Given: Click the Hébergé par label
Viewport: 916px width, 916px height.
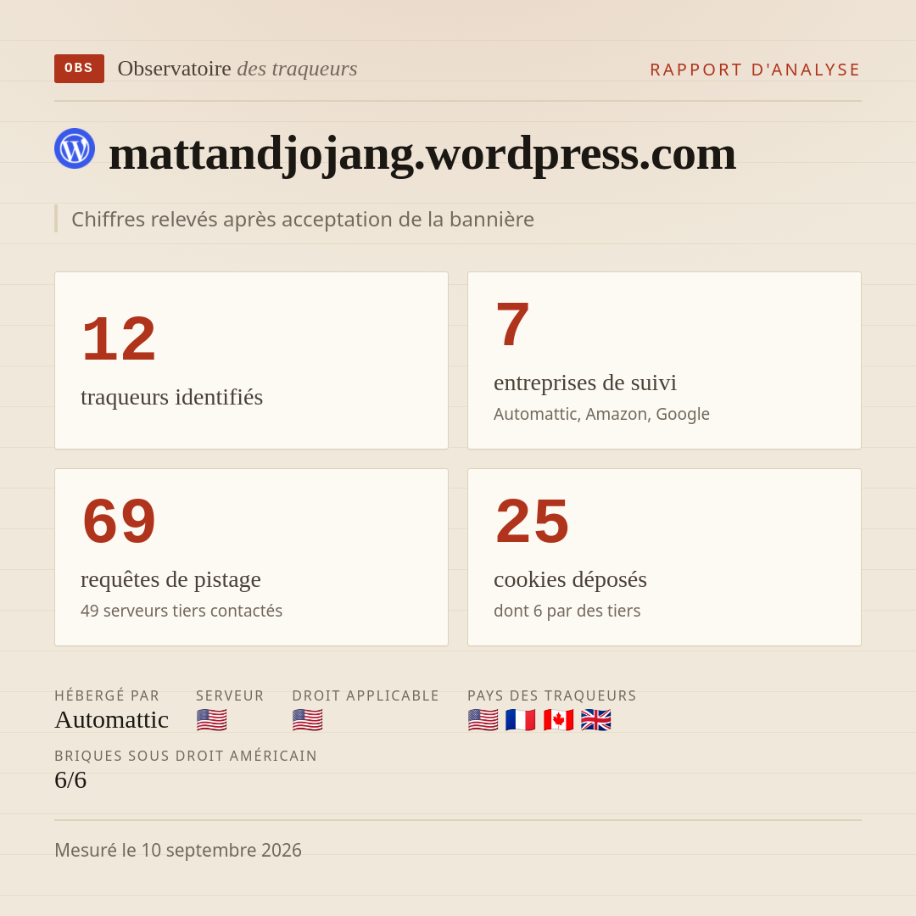Looking at the screenshot, I should (107, 695).
